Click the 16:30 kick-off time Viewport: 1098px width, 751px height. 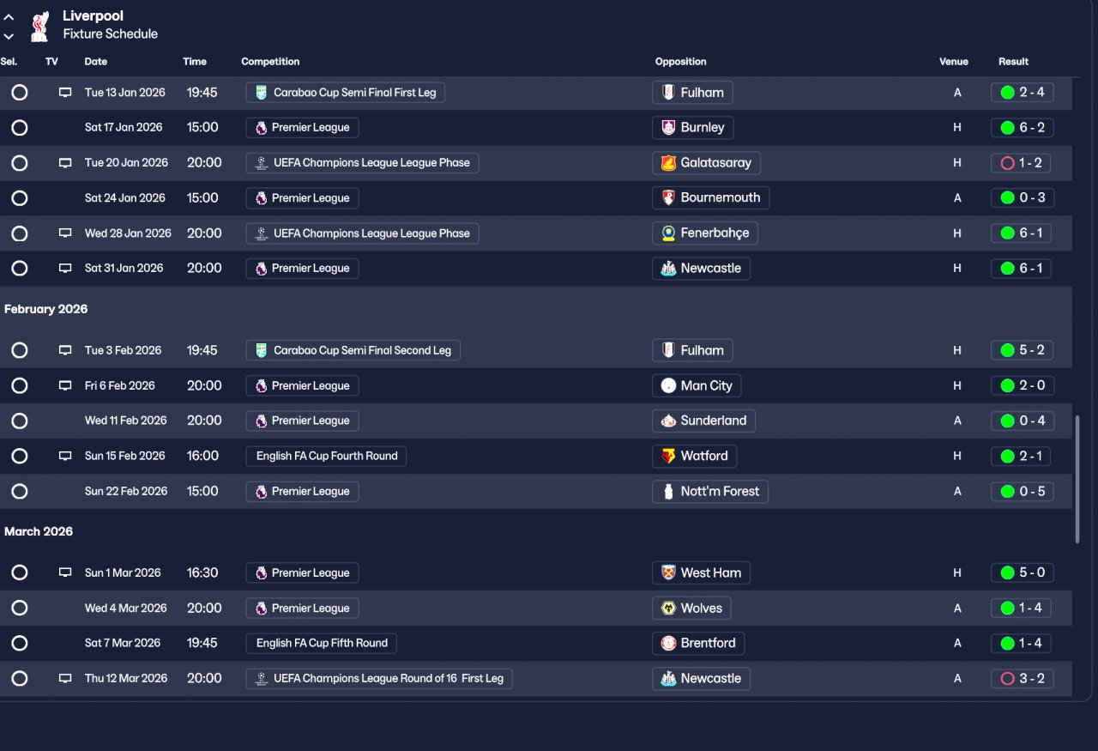pyautogui.click(x=202, y=572)
